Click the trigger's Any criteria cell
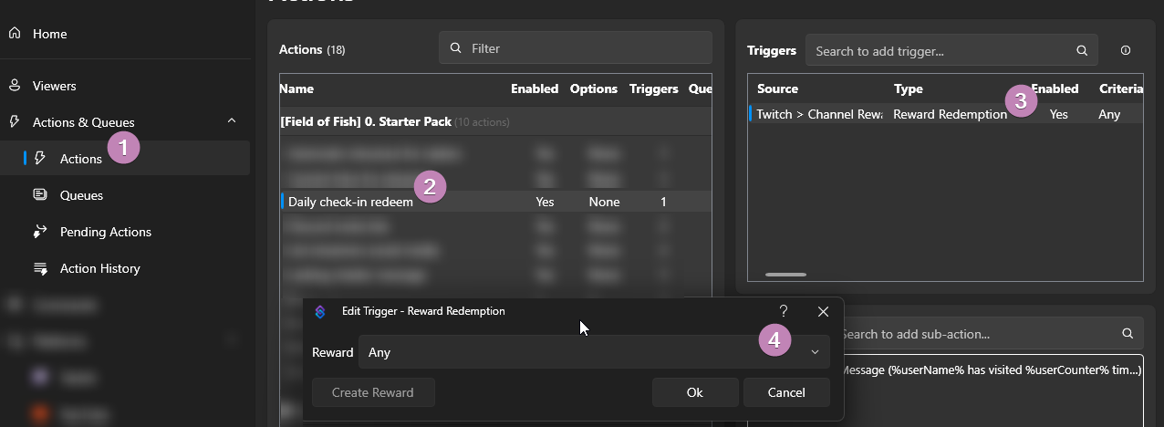This screenshot has width=1164, height=427. pyautogui.click(x=1109, y=114)
